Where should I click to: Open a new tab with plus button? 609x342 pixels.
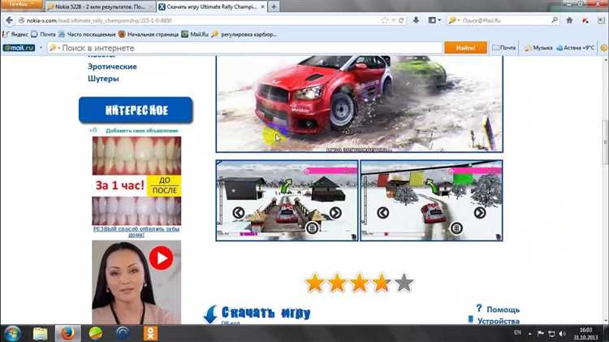point(274,6)
